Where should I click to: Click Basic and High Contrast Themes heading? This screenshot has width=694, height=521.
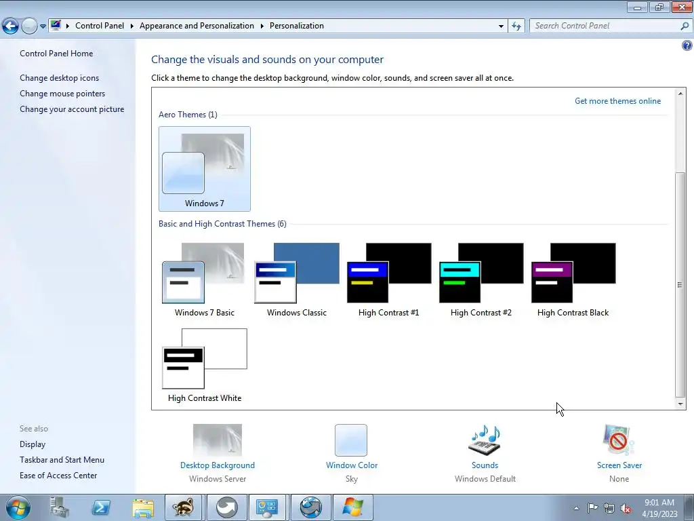222,224
